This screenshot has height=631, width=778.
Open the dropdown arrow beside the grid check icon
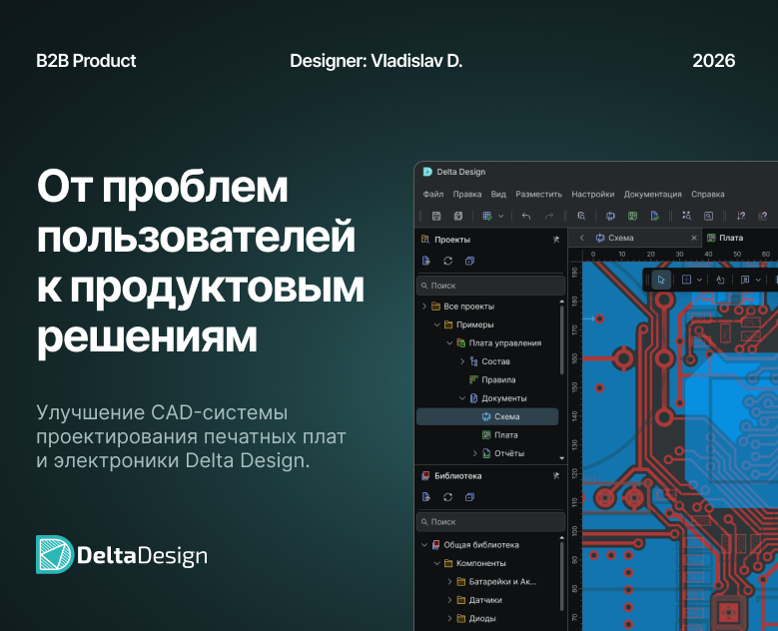(500, 217)
